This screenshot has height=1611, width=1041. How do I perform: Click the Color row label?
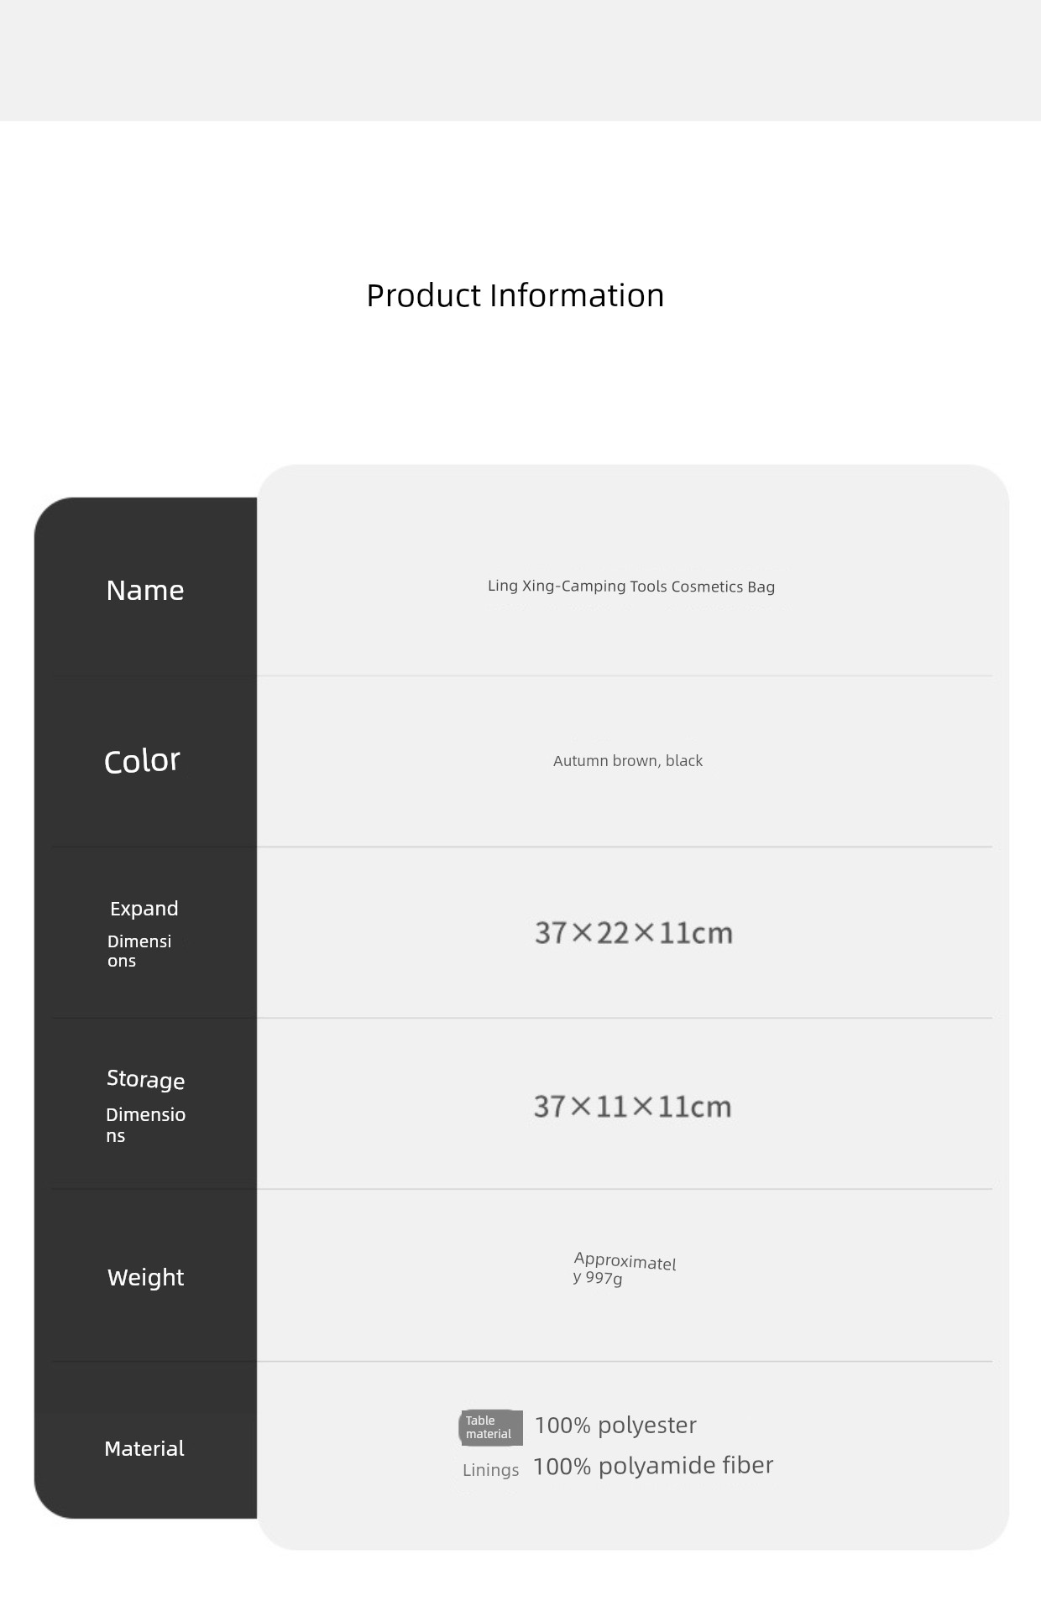[x=142, y=761]
